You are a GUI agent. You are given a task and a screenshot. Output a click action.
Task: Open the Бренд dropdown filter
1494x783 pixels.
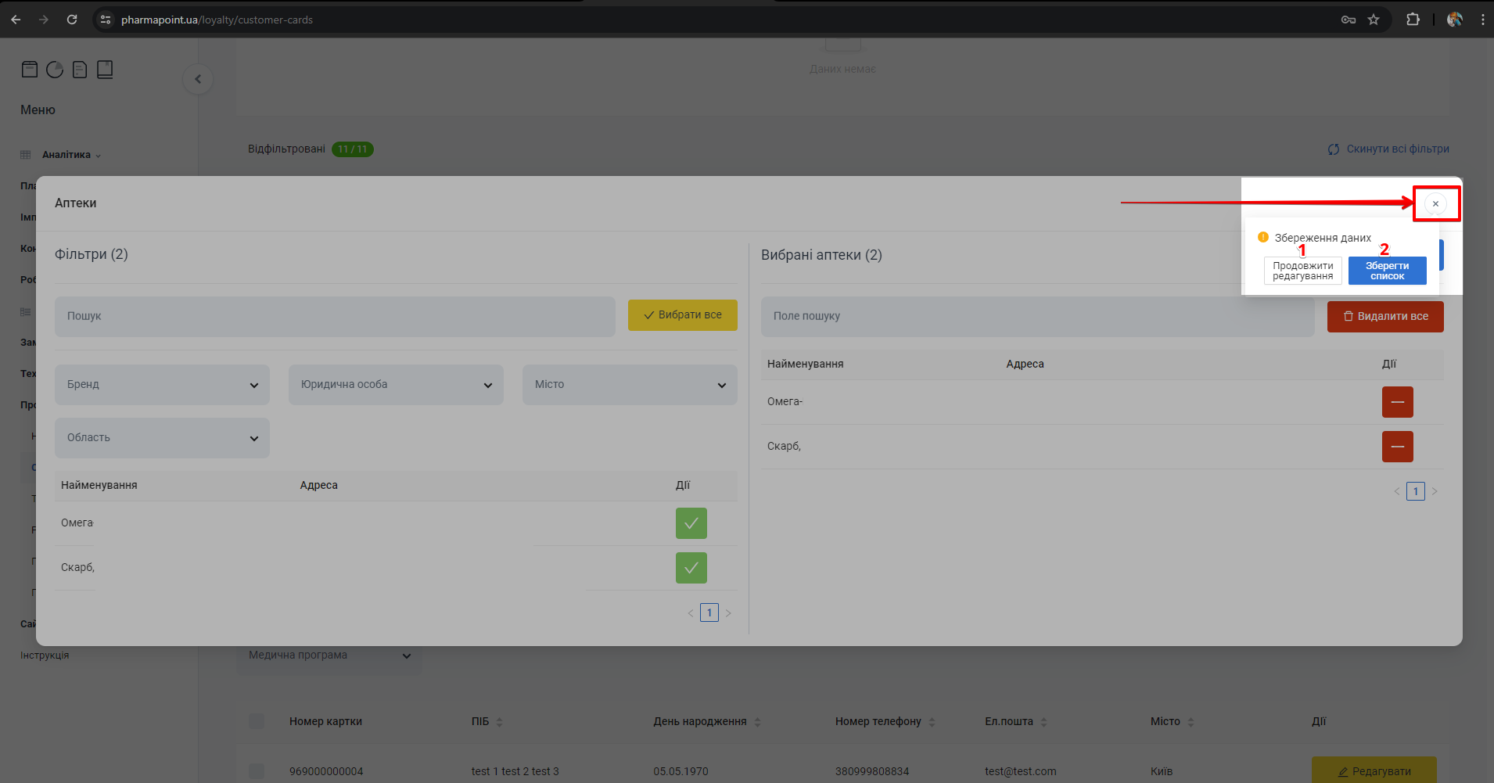pos(162,385)
